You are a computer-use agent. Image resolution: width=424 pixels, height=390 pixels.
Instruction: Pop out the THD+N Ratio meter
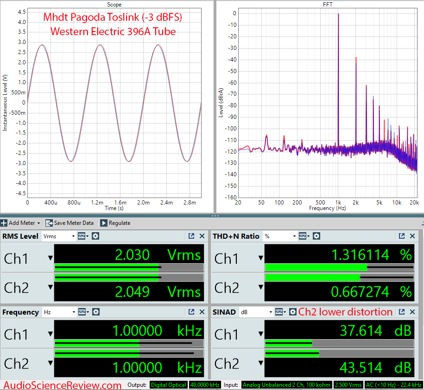pos(402,236)
